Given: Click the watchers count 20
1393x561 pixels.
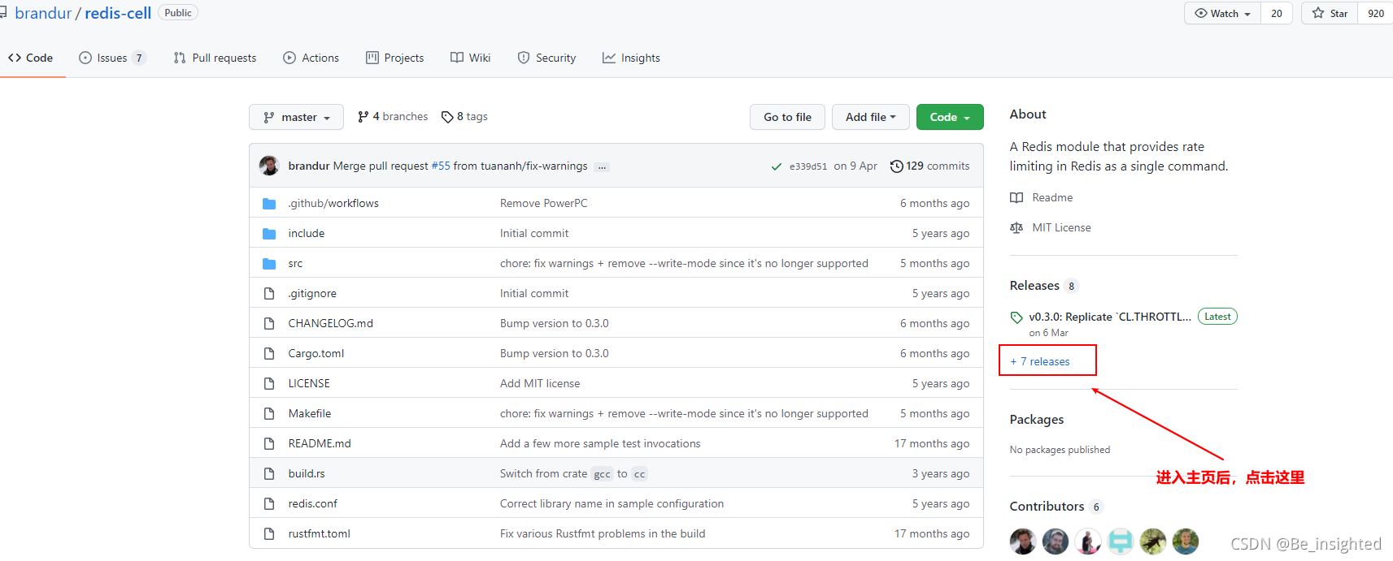Looking at the screenshot, I should 1277,13.
